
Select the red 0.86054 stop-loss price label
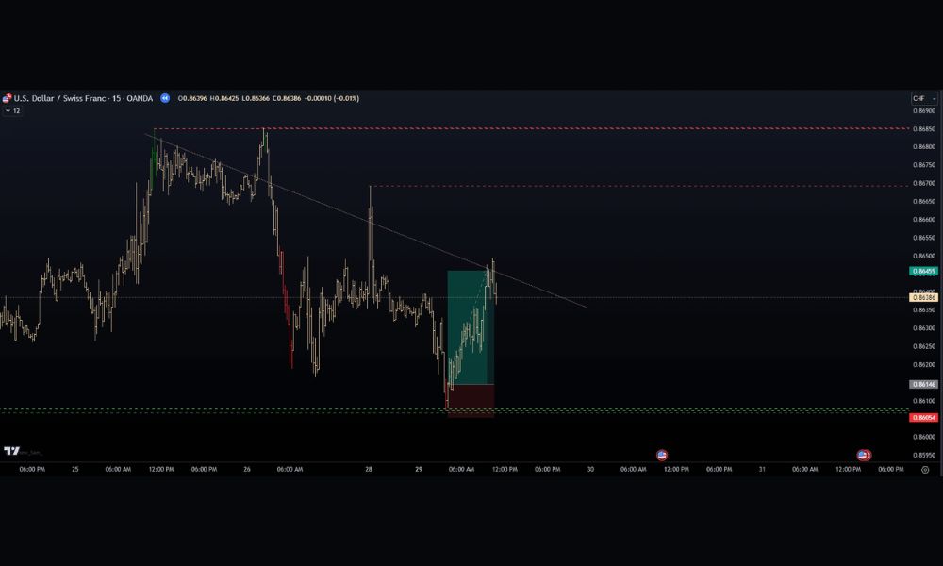[923, 417]
